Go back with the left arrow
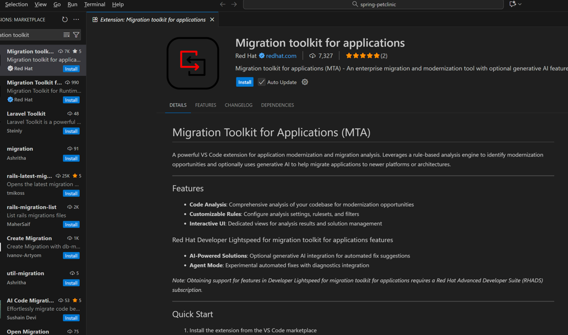This screenshot has height=335, width=568. click(223, 4)
